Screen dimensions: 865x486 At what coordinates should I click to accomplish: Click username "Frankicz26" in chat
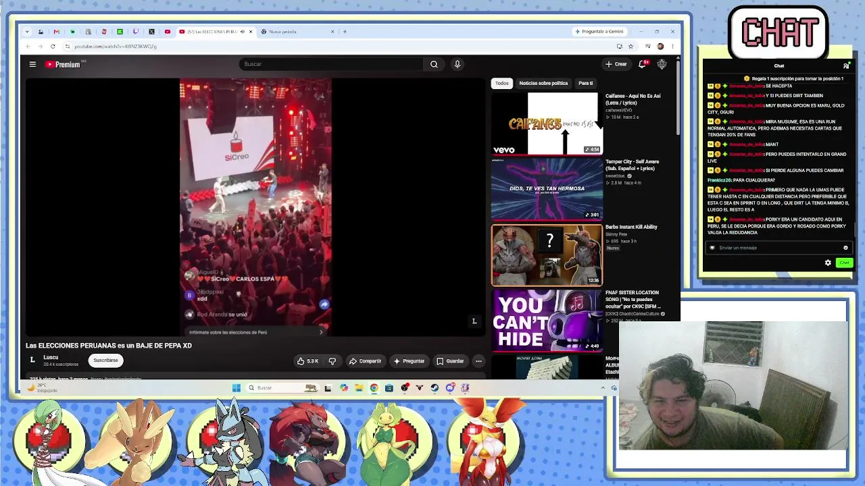point(720,180)
